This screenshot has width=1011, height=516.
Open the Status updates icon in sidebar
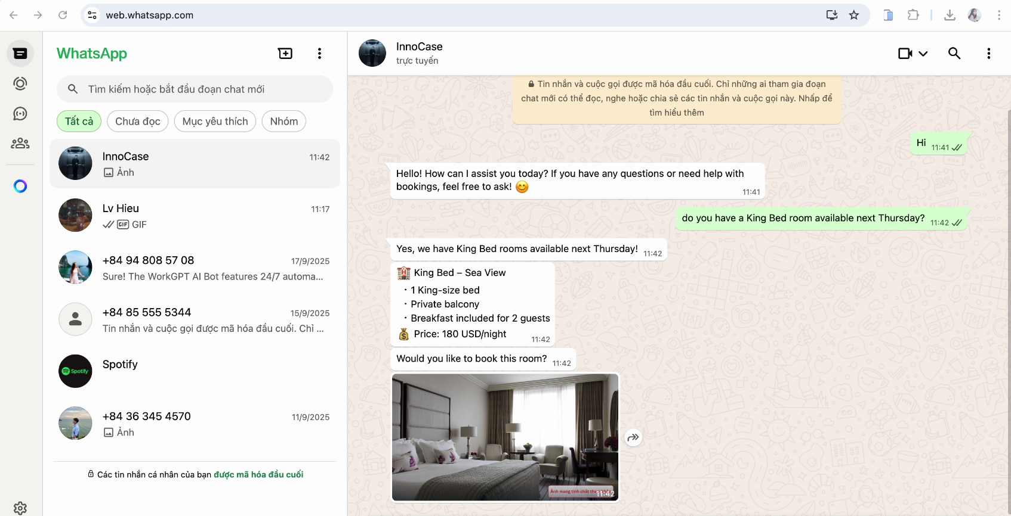tap(20, 83)
